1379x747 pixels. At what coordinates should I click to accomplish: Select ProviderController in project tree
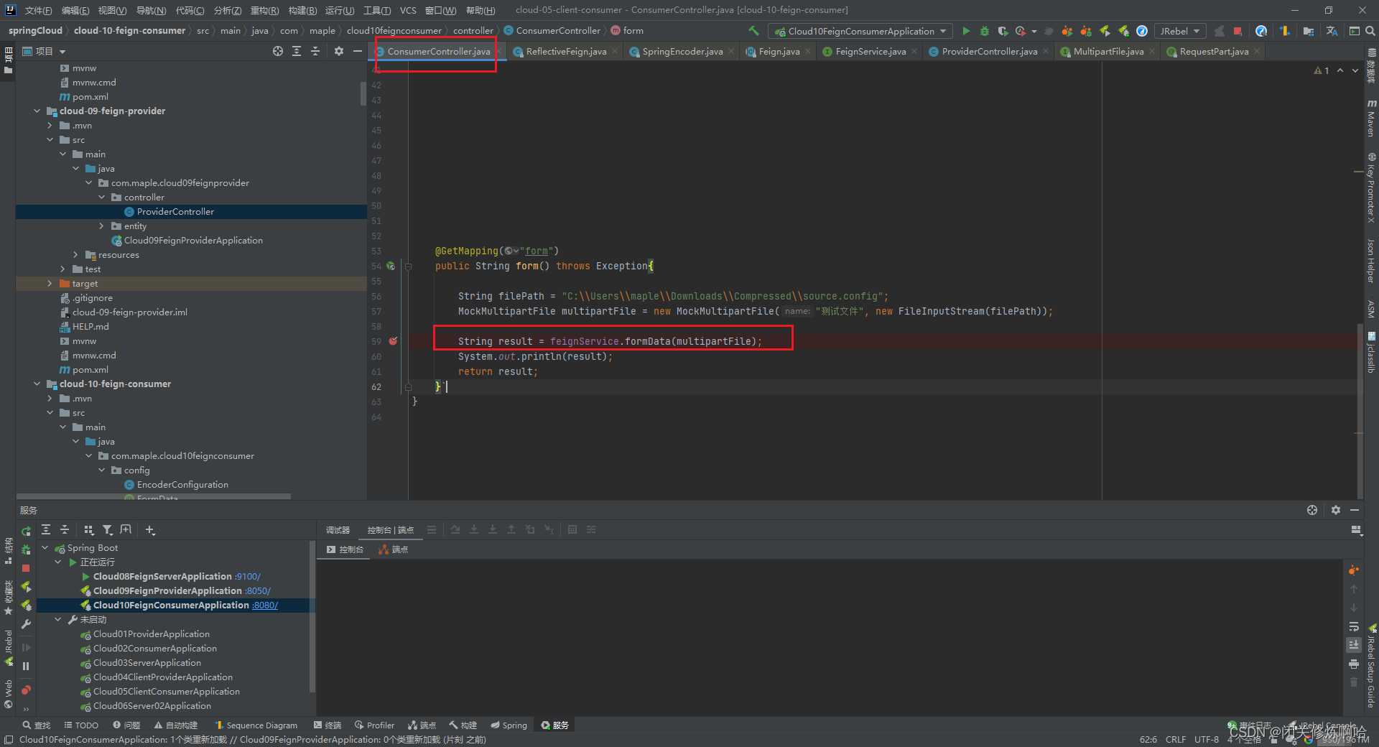click(175, 211)
